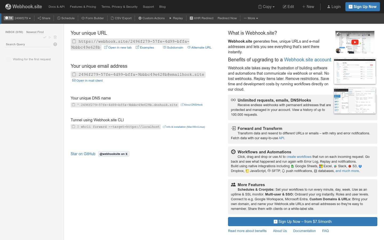Open the Schedule tool
The height and width of the screenshot is (240, 384).
click(66, 18)
